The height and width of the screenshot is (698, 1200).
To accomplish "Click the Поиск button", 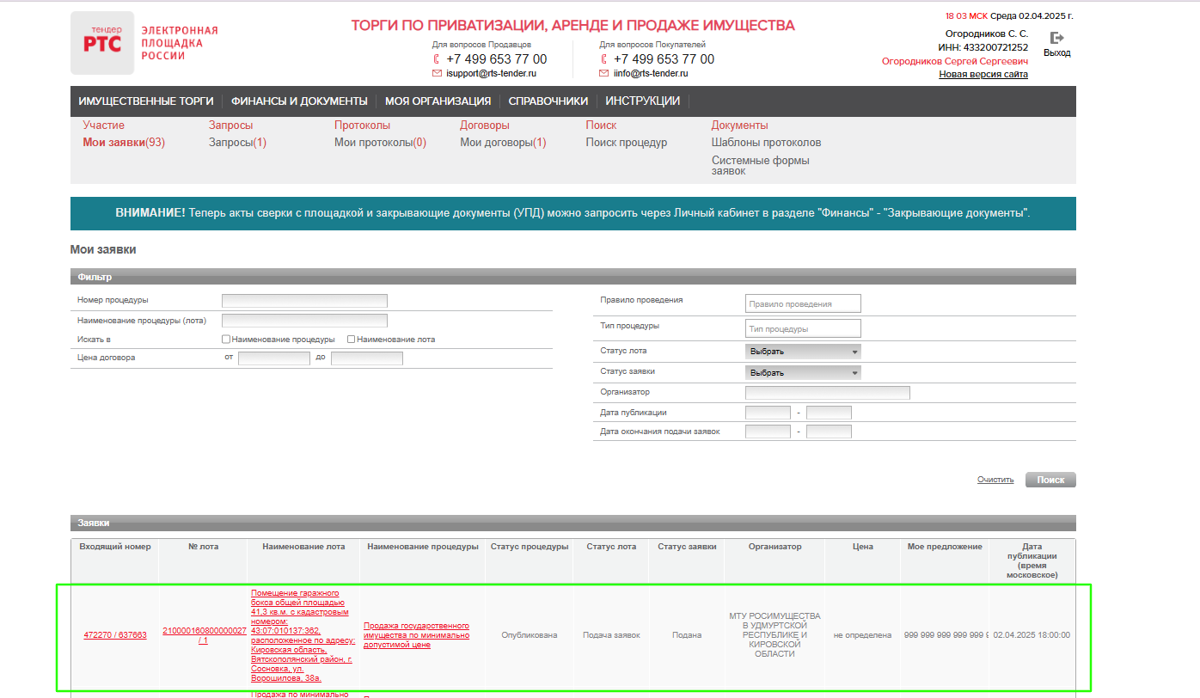I will coord(1050,480).
